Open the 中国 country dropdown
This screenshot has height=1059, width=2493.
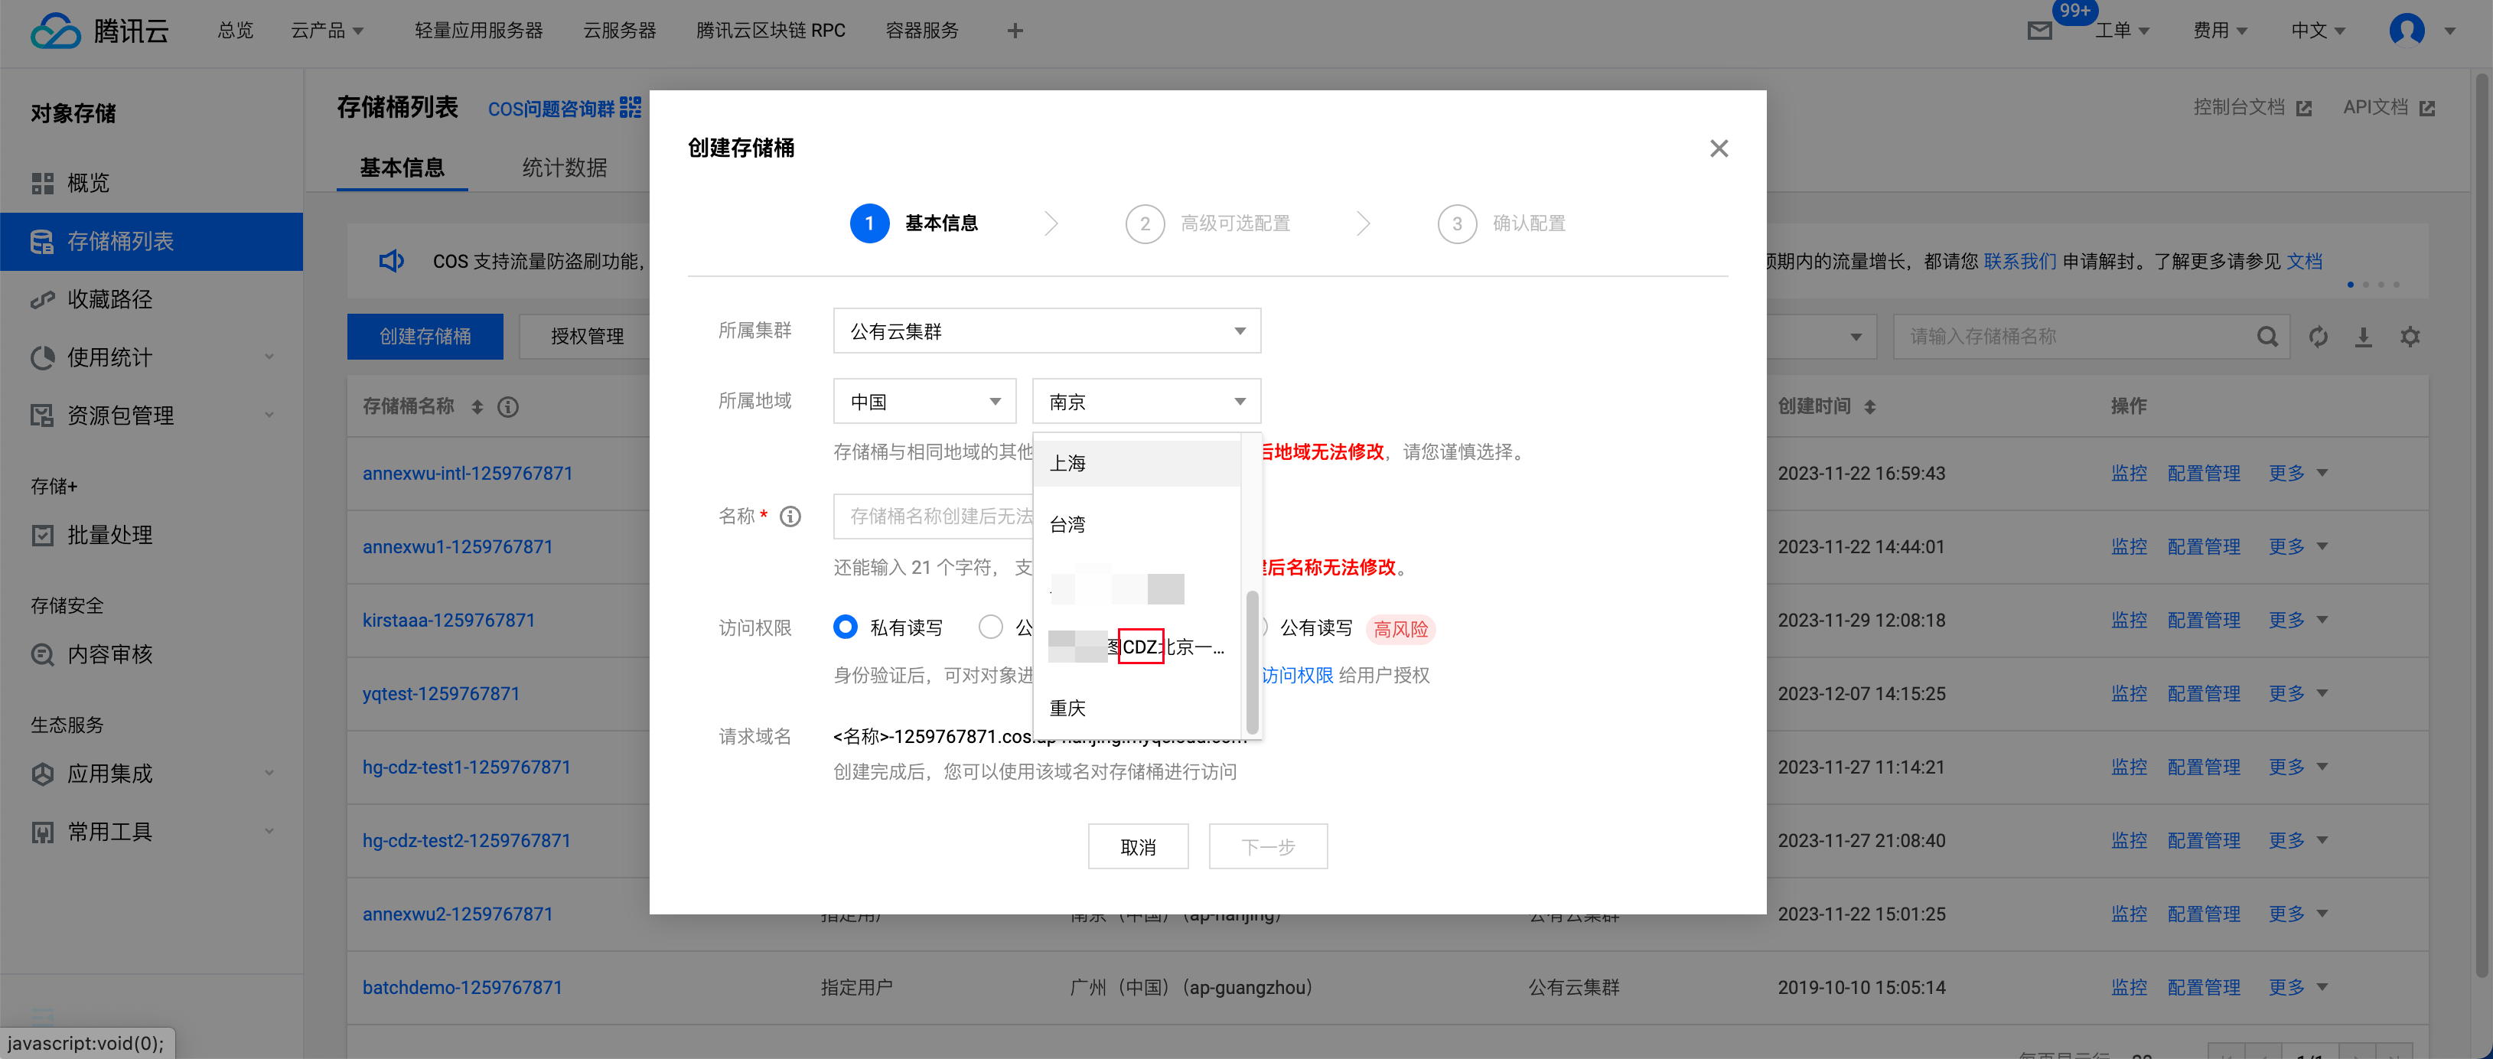point(924,401)
